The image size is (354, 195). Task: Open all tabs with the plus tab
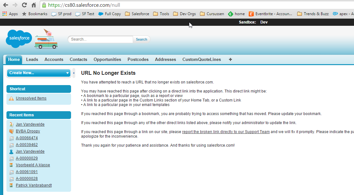[230, 59]
